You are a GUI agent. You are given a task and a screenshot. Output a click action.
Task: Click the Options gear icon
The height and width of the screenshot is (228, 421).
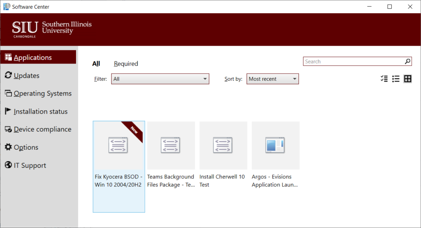(8, 147)
